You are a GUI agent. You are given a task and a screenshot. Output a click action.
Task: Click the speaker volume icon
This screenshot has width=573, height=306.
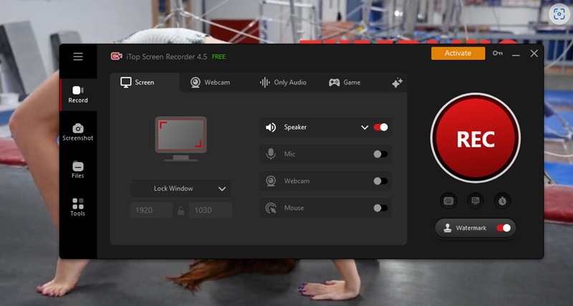pos(271,128)
